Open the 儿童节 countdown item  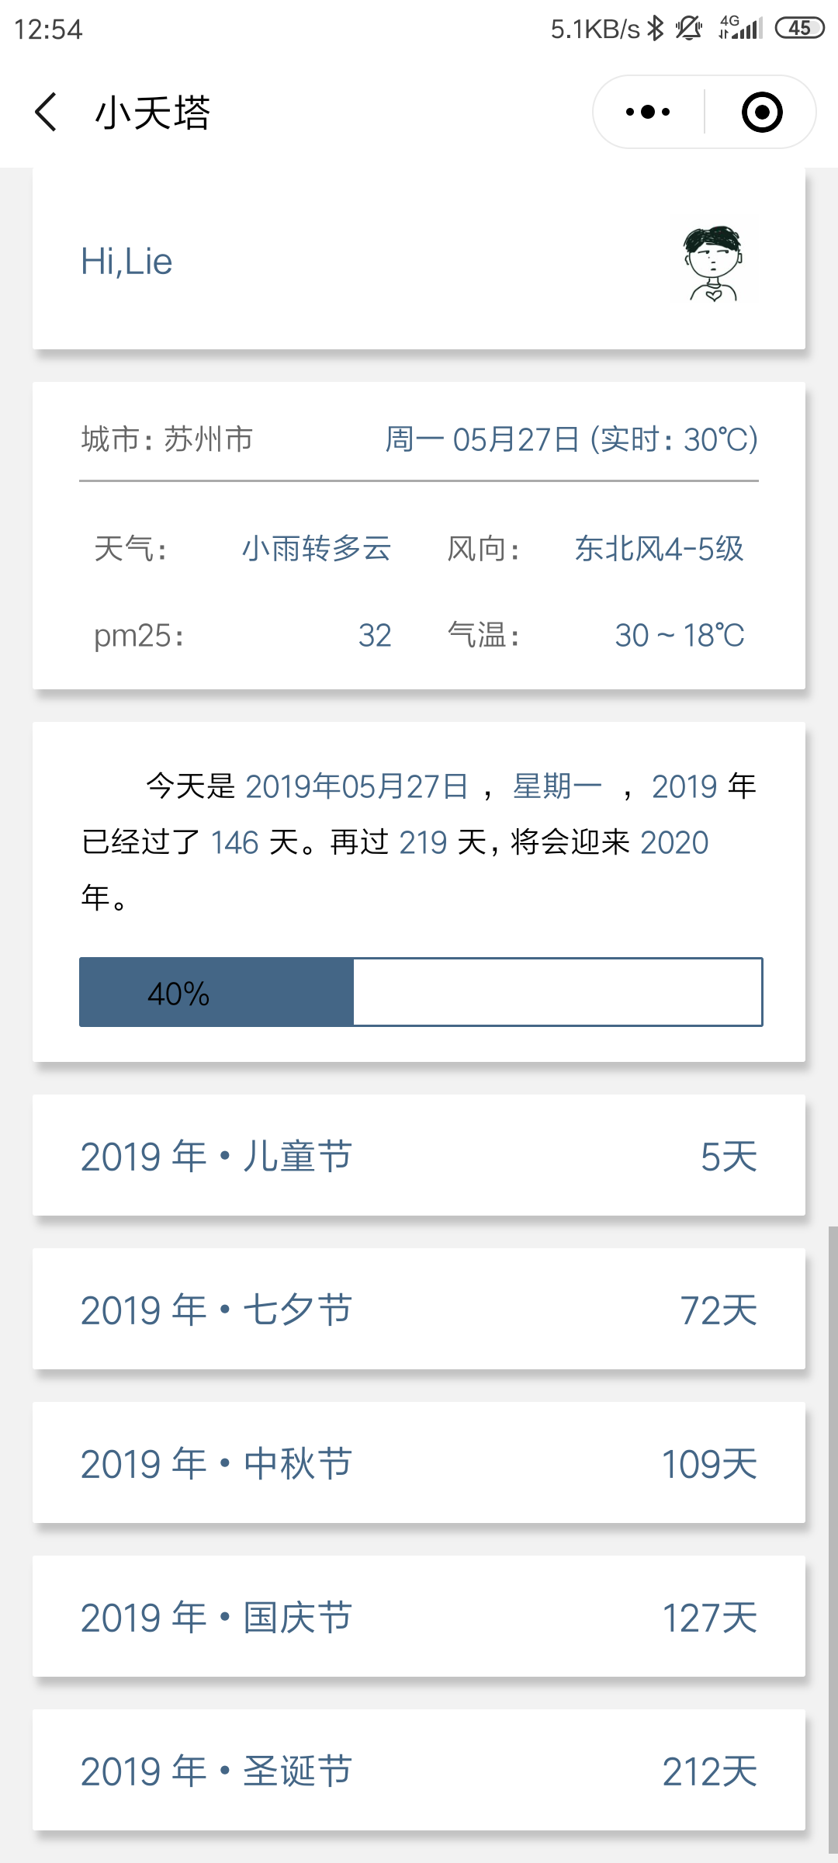click(x=419, y=1155)
